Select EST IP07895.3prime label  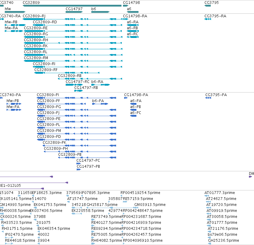point(96,193)
